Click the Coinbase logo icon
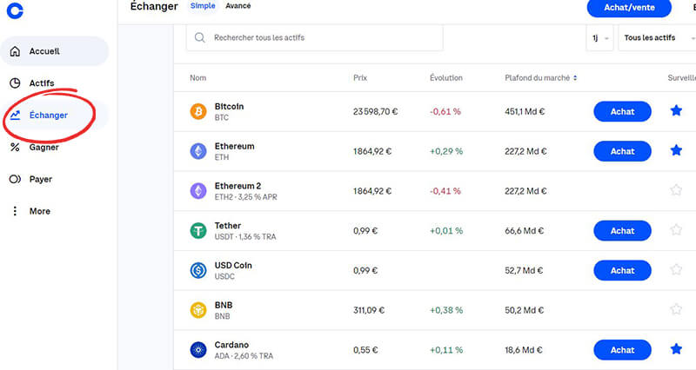The width and height of the screenshot is (696, 370). point(15,10)
